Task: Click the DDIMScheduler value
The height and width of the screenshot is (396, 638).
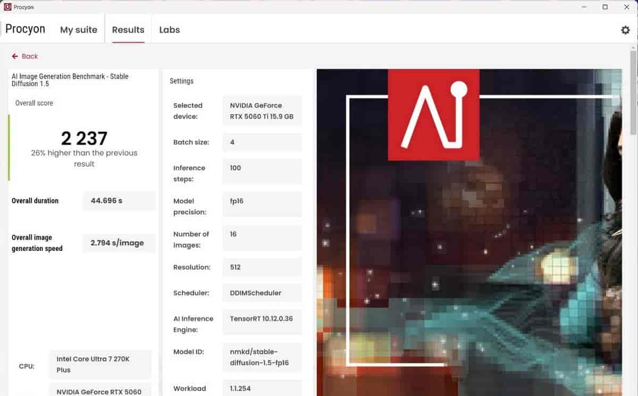Action: [x=262, y=293]
